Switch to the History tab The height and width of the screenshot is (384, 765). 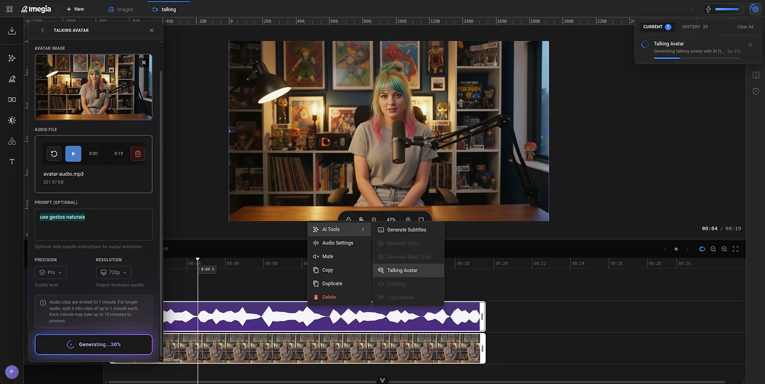(695, 27)
